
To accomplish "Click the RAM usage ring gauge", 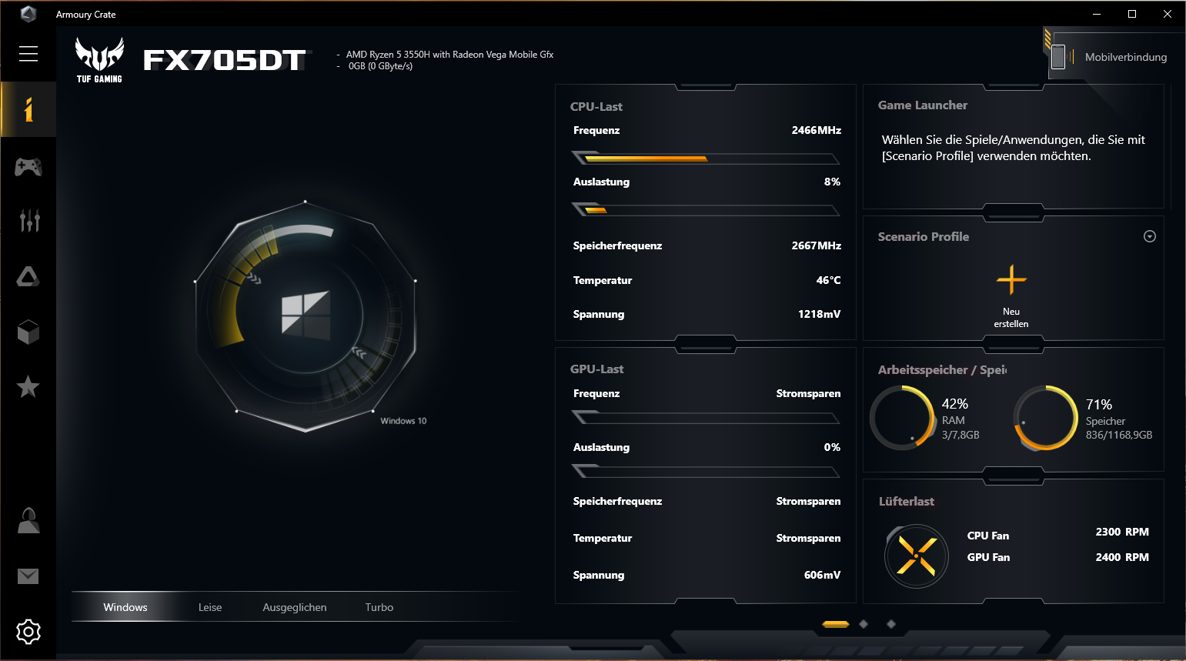I will [902, 418].
